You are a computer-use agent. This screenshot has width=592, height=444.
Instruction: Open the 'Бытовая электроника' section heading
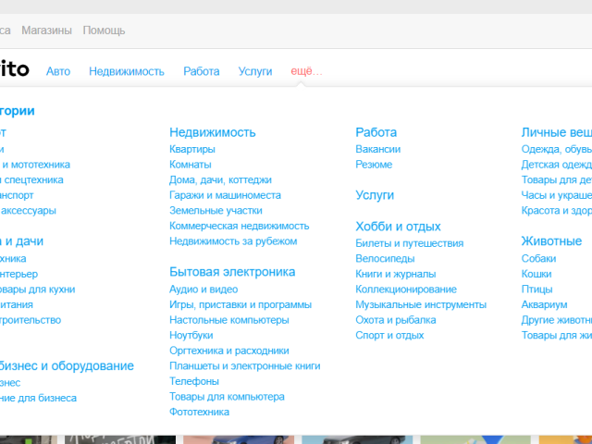tap(232, 272)
